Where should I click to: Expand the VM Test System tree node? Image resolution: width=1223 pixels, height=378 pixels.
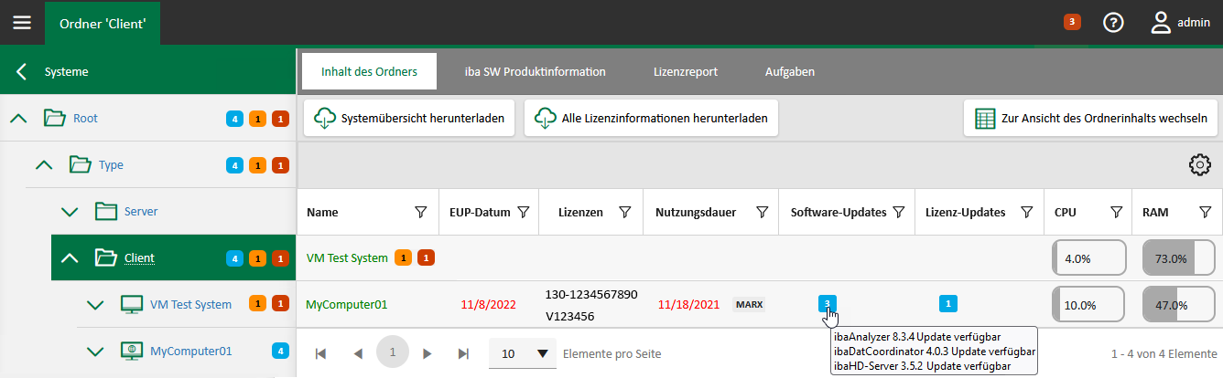click(x=95, y=304)
